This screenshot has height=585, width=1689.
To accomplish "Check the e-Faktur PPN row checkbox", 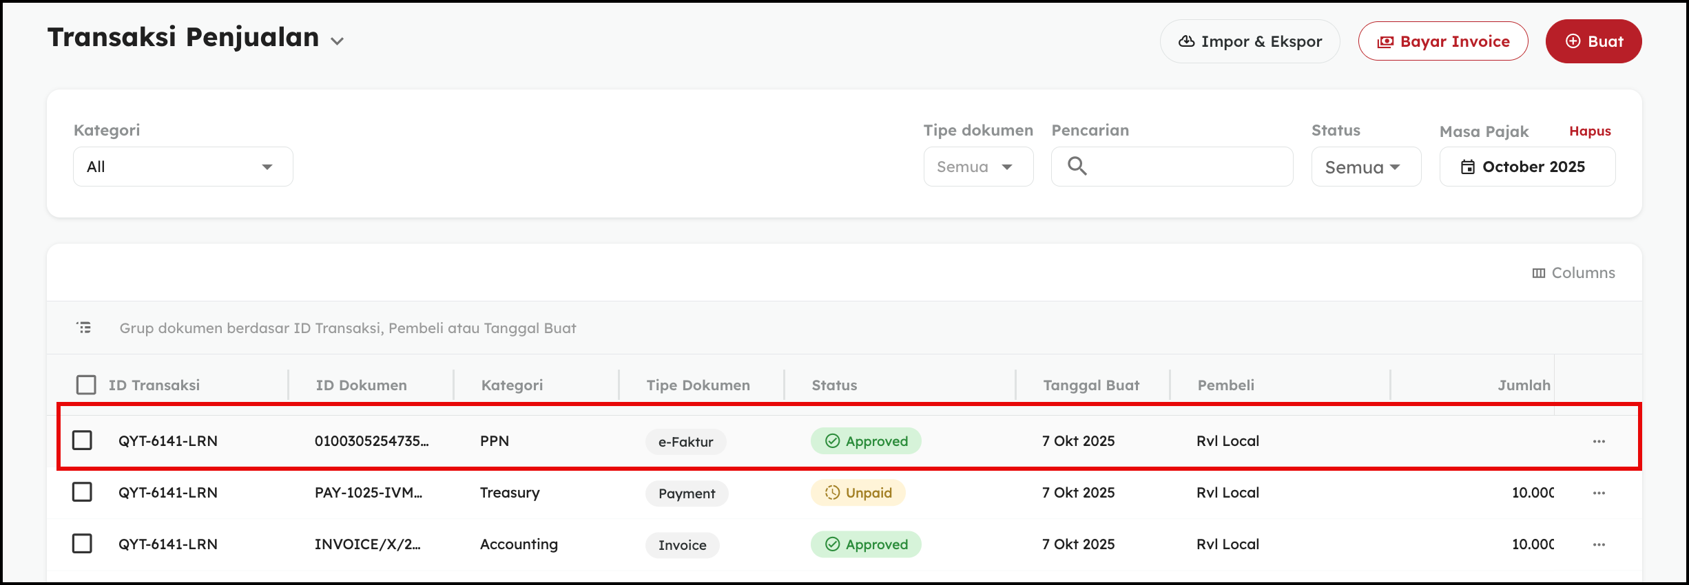I will pos(82,440).
